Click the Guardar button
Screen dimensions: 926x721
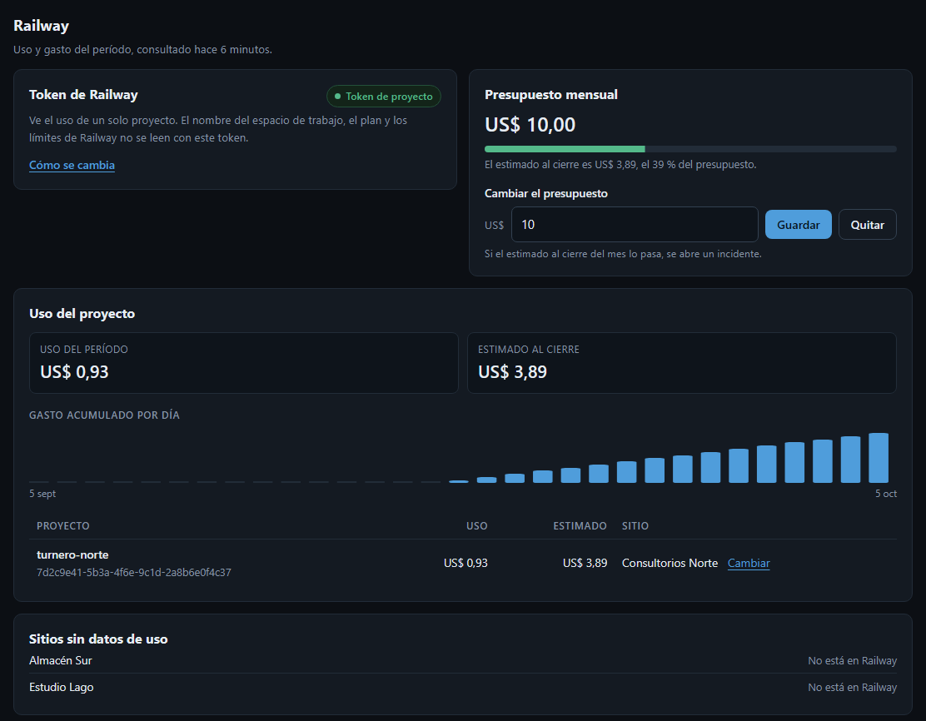[798, 225]
